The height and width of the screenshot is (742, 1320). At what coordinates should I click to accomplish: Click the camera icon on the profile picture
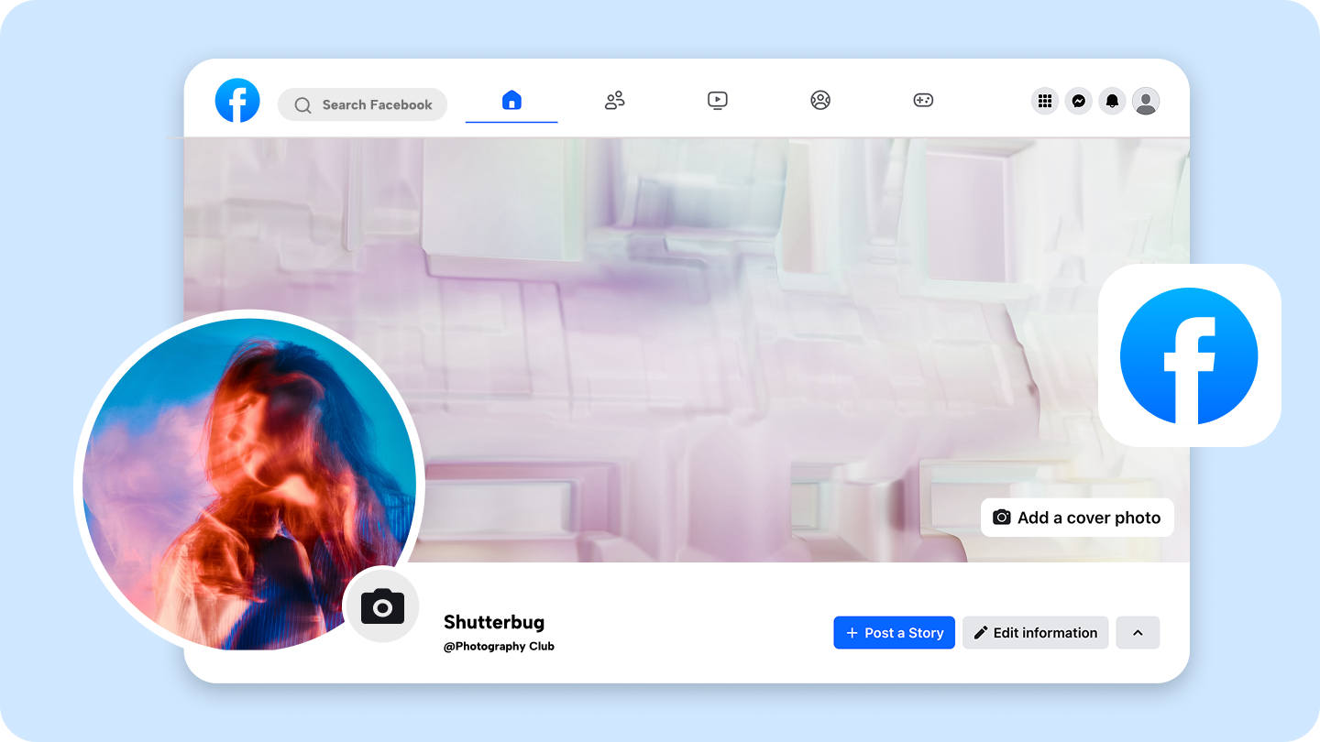click(382, 606)
